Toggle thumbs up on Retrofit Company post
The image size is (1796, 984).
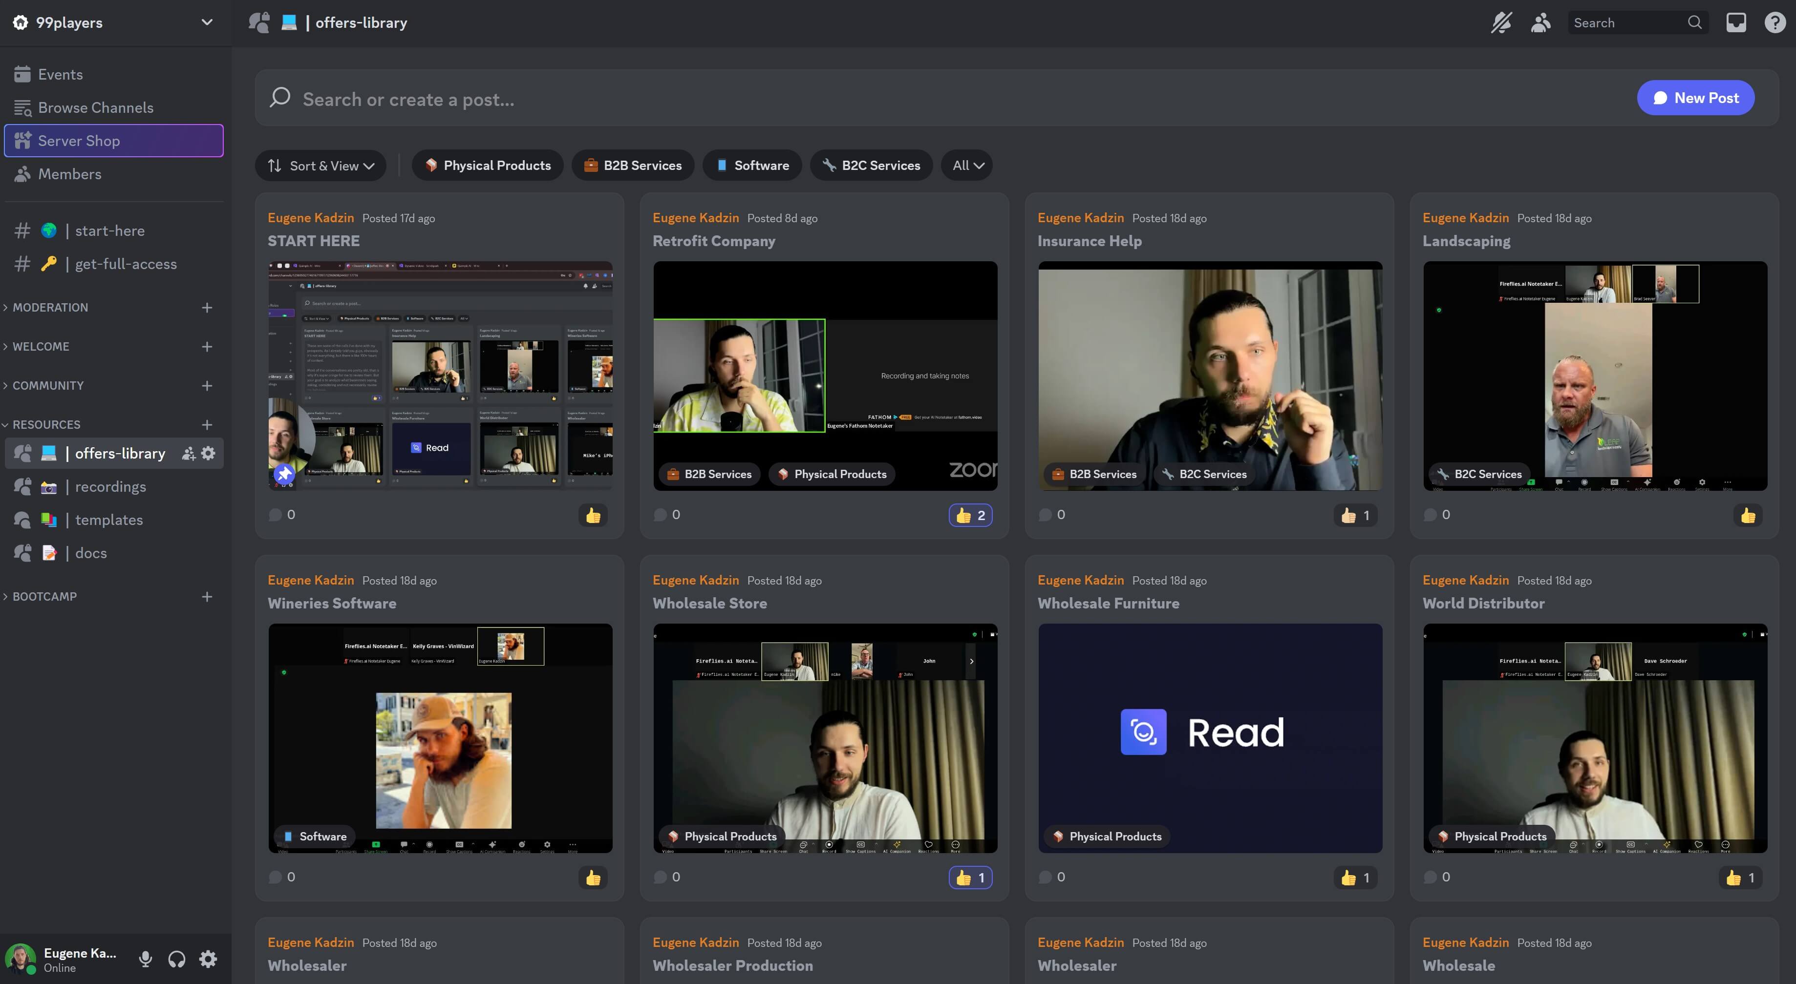coord(970,515)
